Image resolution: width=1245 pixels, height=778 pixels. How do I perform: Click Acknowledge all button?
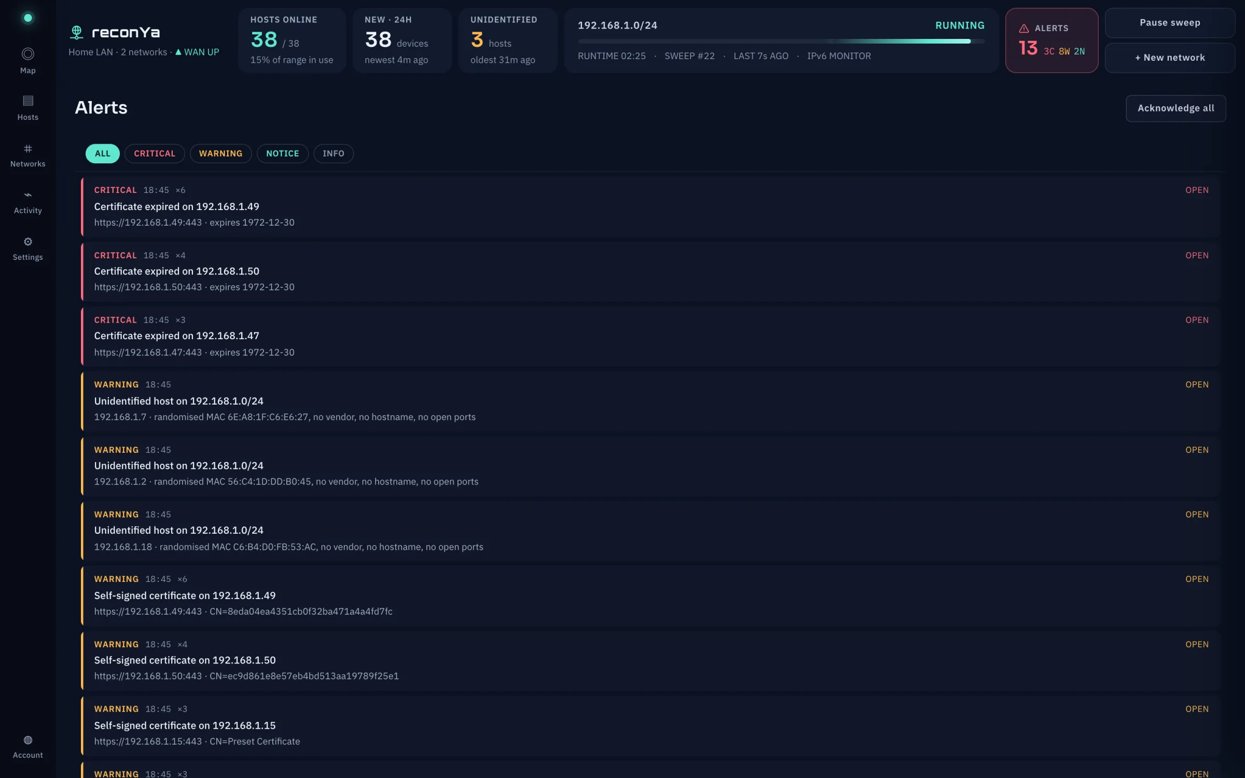pyautogui.click(x=1175, y=108)
